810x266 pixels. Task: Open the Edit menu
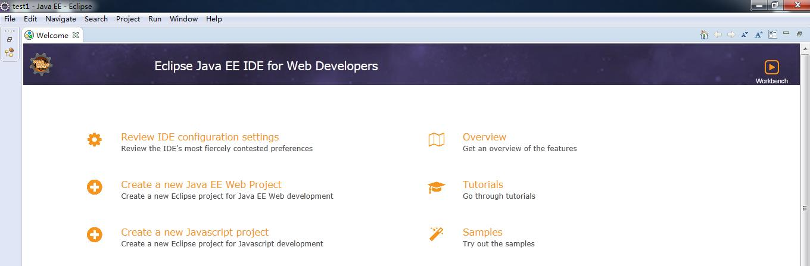coord(30,18)
